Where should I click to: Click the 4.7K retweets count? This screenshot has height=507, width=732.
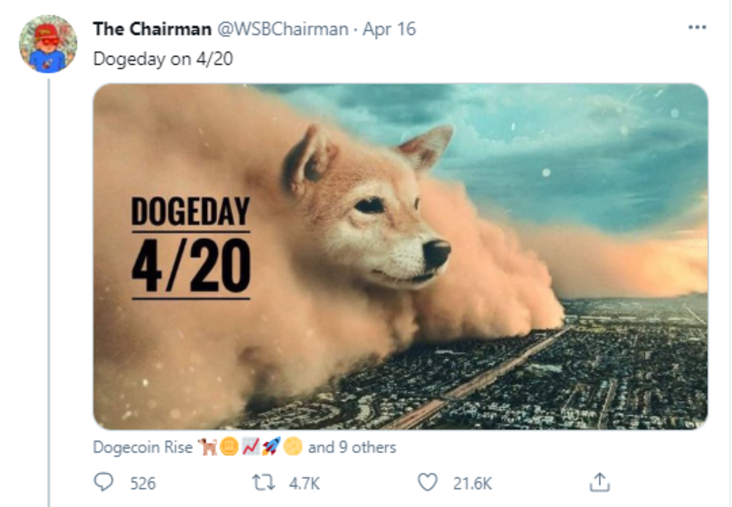[x=303, y=484]
